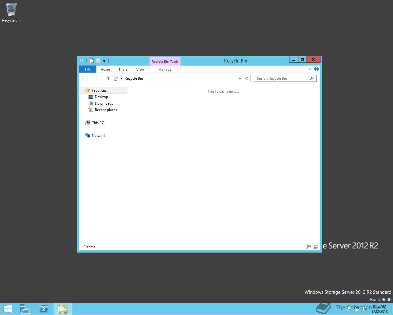Click the New folder quick access icon

pyautogui.click(x=98, y=61)
